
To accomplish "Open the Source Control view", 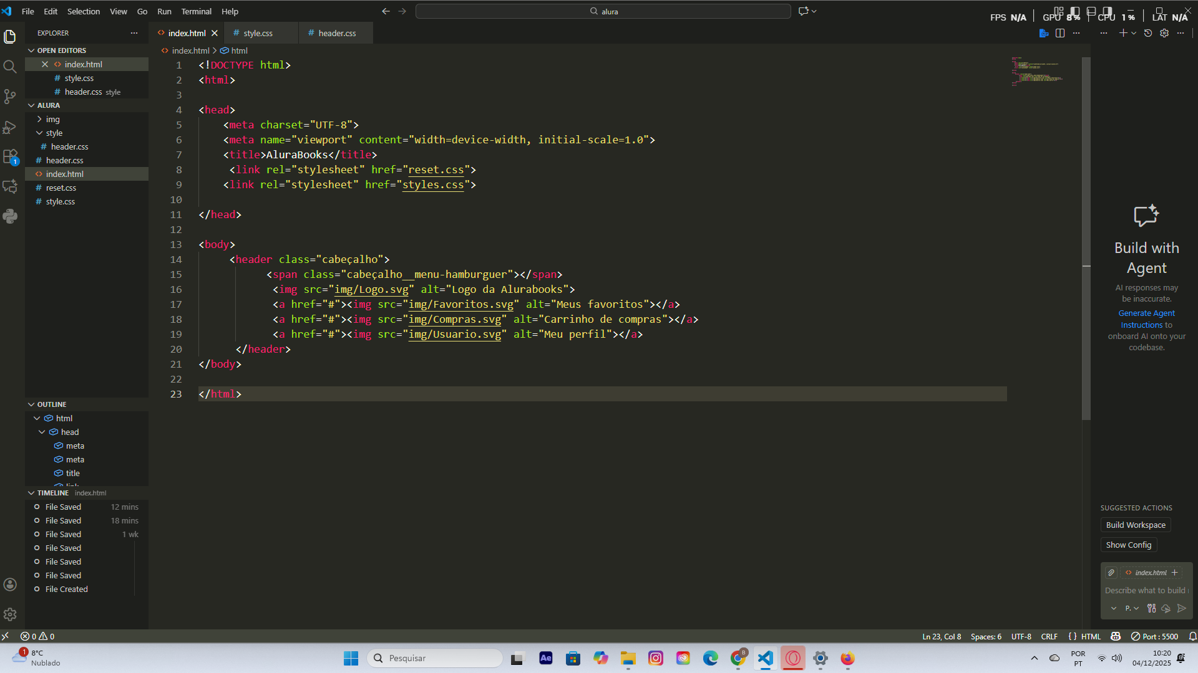I will (x=10, y=97).
